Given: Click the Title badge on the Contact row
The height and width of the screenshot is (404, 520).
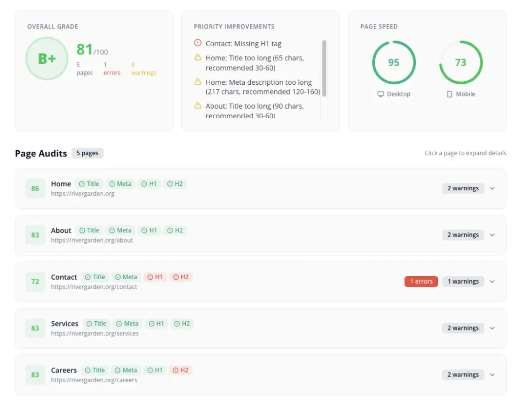Looking at the screenshot, I should point(95,277).
